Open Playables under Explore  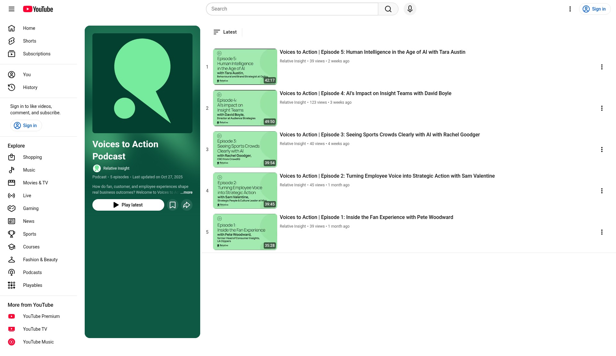click(38, 285)
